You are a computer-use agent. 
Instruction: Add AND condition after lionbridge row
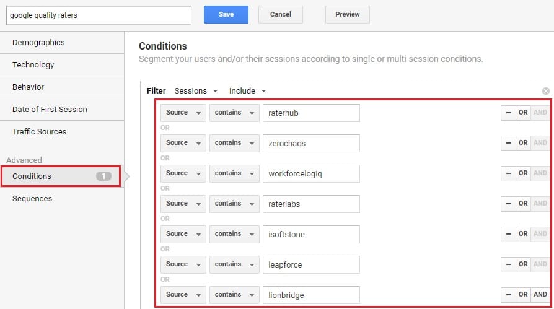tap(540, 295)
